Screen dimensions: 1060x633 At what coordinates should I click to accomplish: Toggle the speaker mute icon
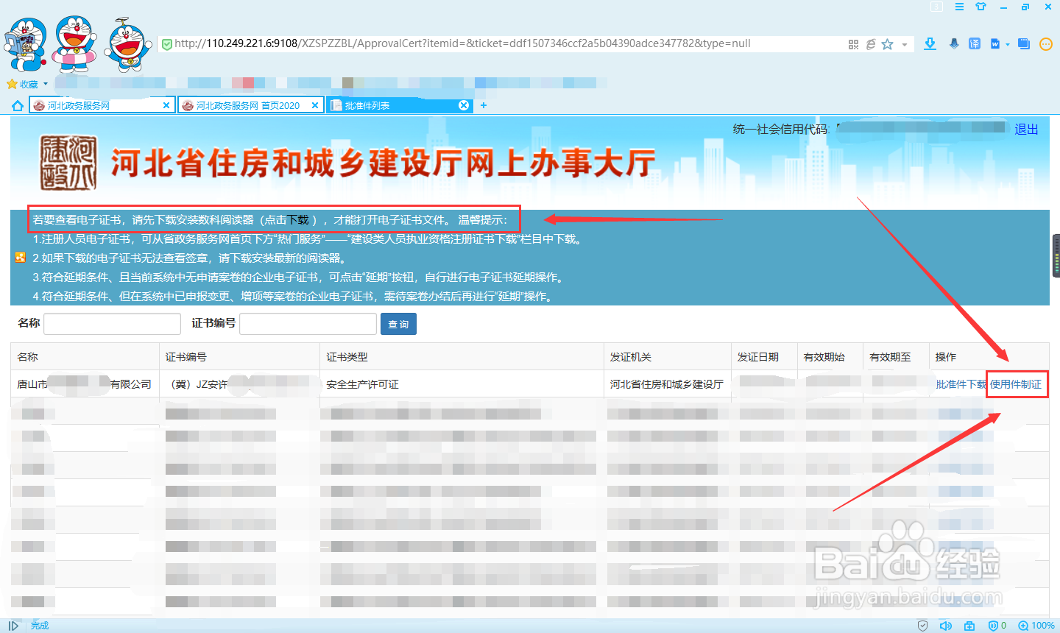tap(946, 625)
